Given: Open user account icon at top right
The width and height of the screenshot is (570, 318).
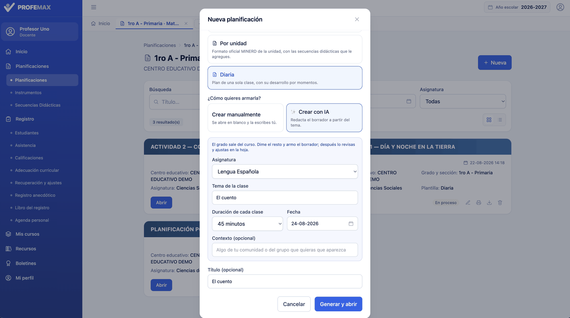Looking at the screenshot, I should [x=560, y=7].
